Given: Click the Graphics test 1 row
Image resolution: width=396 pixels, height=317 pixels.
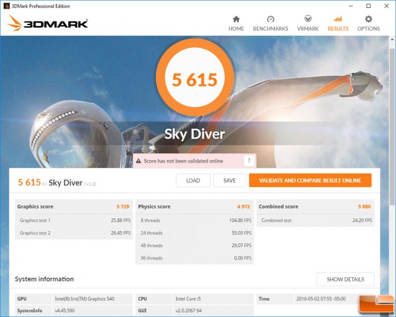Looking at the screenshot, I should [x=74, y=220].
